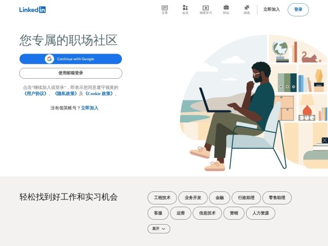Select the 金融 job category chip

click(219, 198)
